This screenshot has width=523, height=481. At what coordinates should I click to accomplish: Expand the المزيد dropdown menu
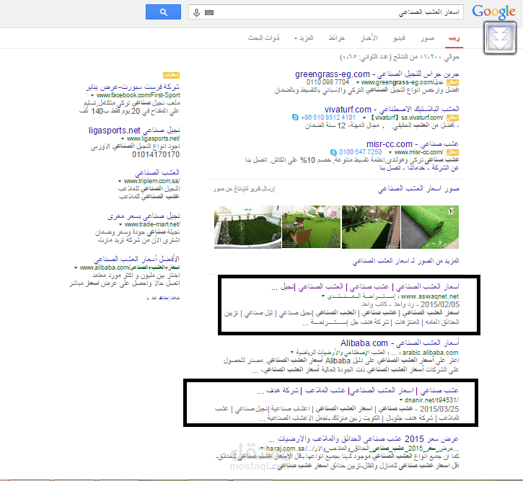click(x=304, y=38)
